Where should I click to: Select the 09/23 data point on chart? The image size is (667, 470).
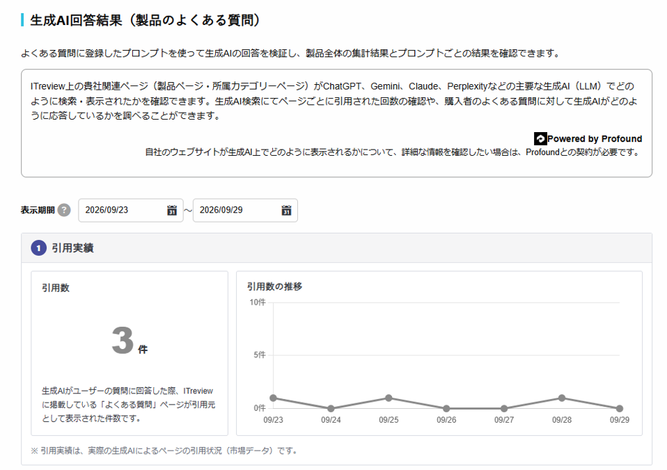(274, 398)
